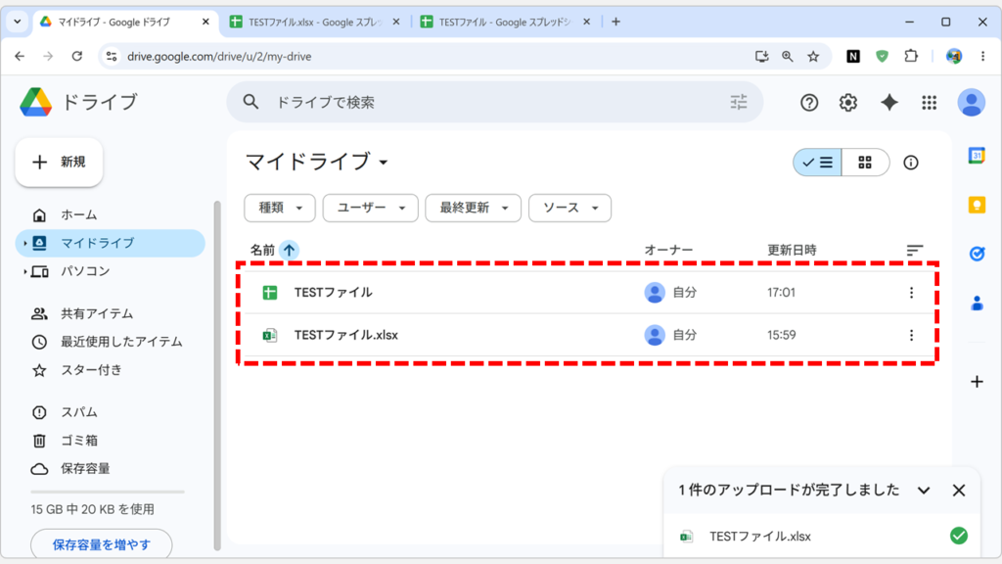This screenshot has height=564, width=1002.
Task: Open Google Tasks side panel icon
Action: tap(977, 254)
